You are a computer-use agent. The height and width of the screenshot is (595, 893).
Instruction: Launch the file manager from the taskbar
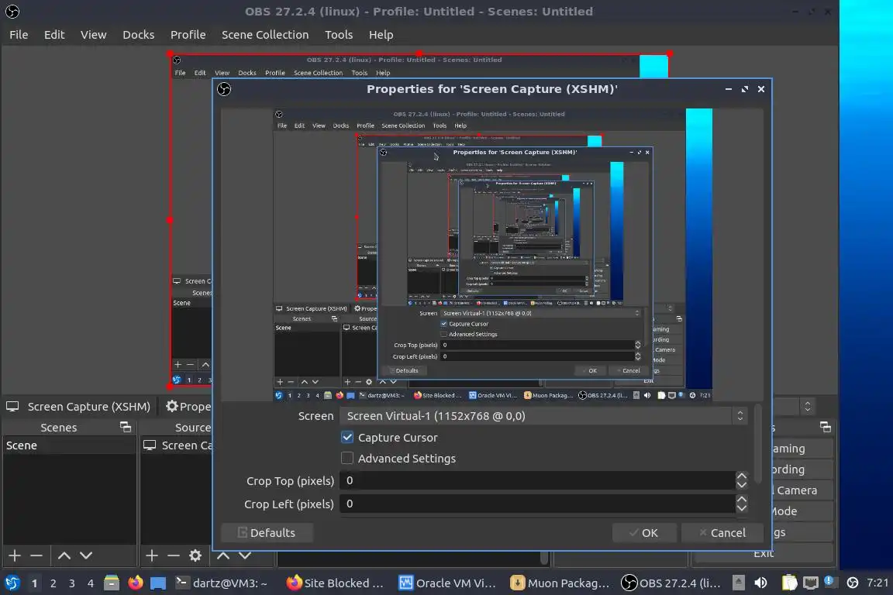(112, 583)
